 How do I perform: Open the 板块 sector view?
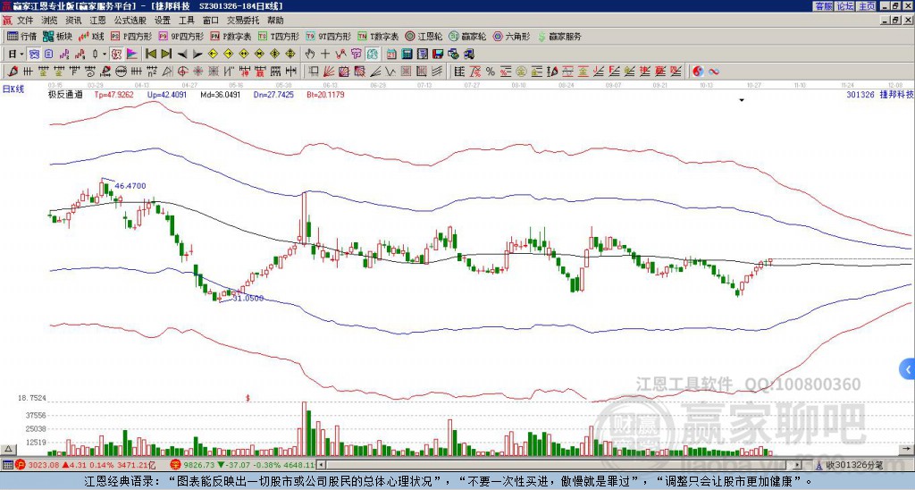57,36
